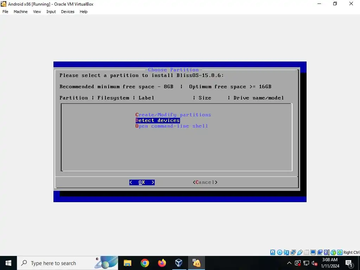
Task: Choose Open command-line shell option
Action: pos(172,126)
